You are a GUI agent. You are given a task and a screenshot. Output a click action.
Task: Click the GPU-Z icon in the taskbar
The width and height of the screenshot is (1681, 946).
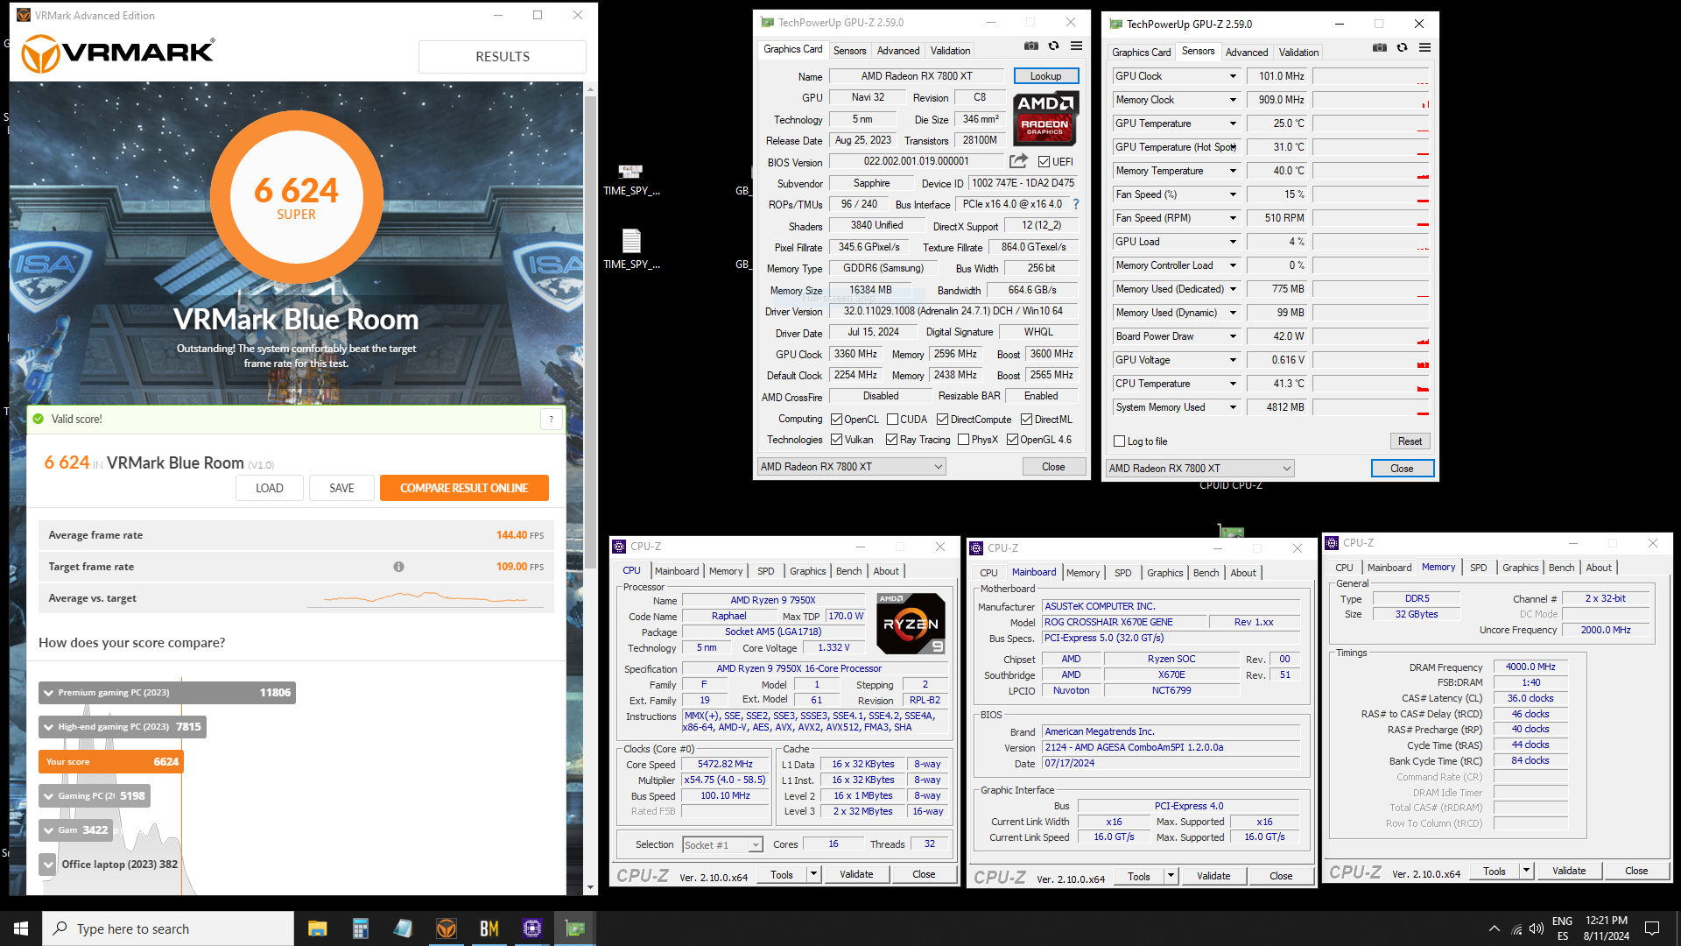coord(575,928)
